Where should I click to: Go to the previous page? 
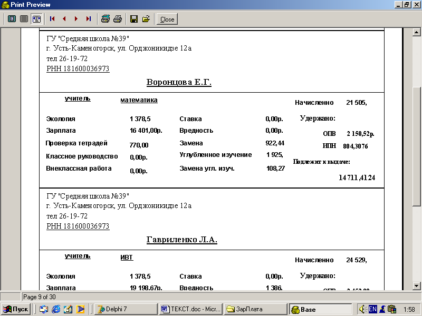pyautogui.click(x=64, y=19)
